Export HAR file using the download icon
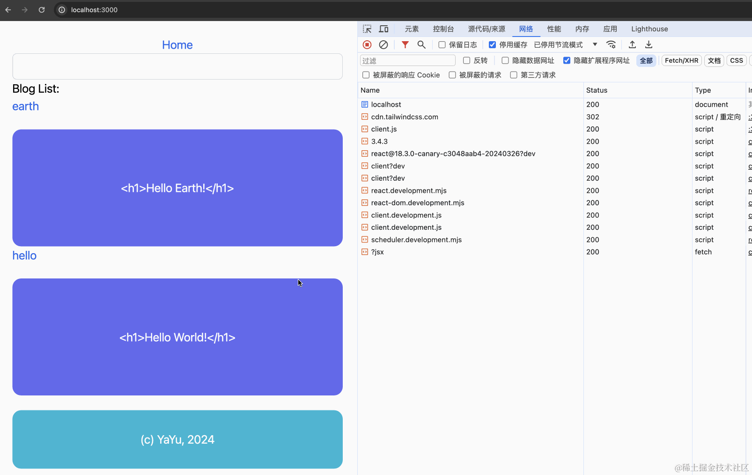The height and width of the screenshot is (475, 752). click(649, 44)
